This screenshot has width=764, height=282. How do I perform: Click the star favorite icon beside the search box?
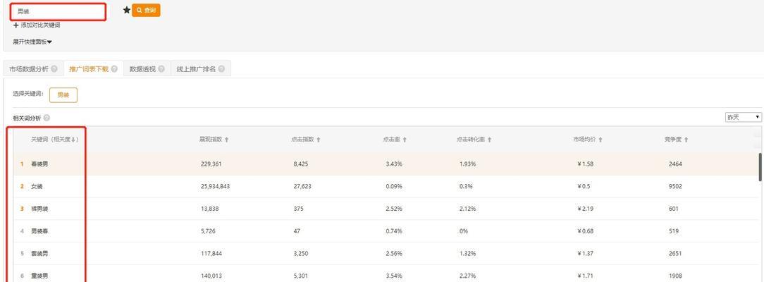coord(127,10)
